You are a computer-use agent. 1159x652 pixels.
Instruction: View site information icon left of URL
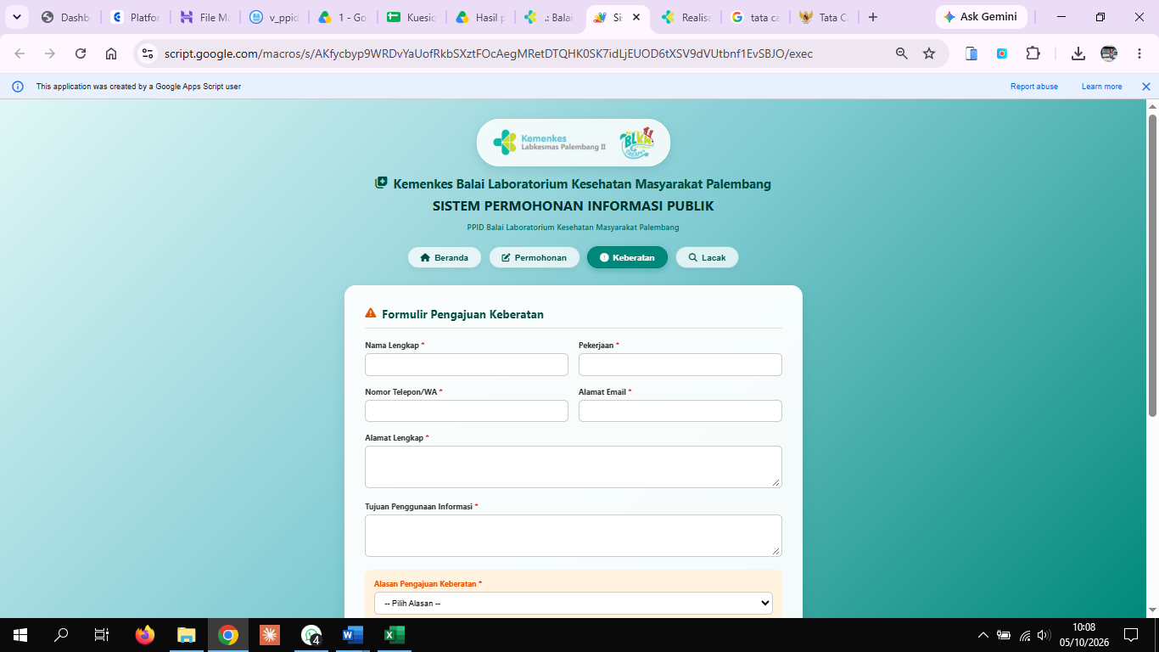pyautogui.click(x=147, y=53)
